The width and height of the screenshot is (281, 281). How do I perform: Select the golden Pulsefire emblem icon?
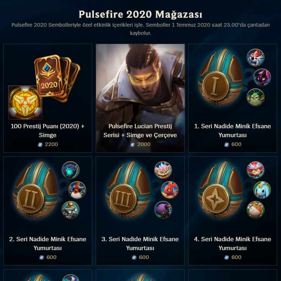[25, 103]
